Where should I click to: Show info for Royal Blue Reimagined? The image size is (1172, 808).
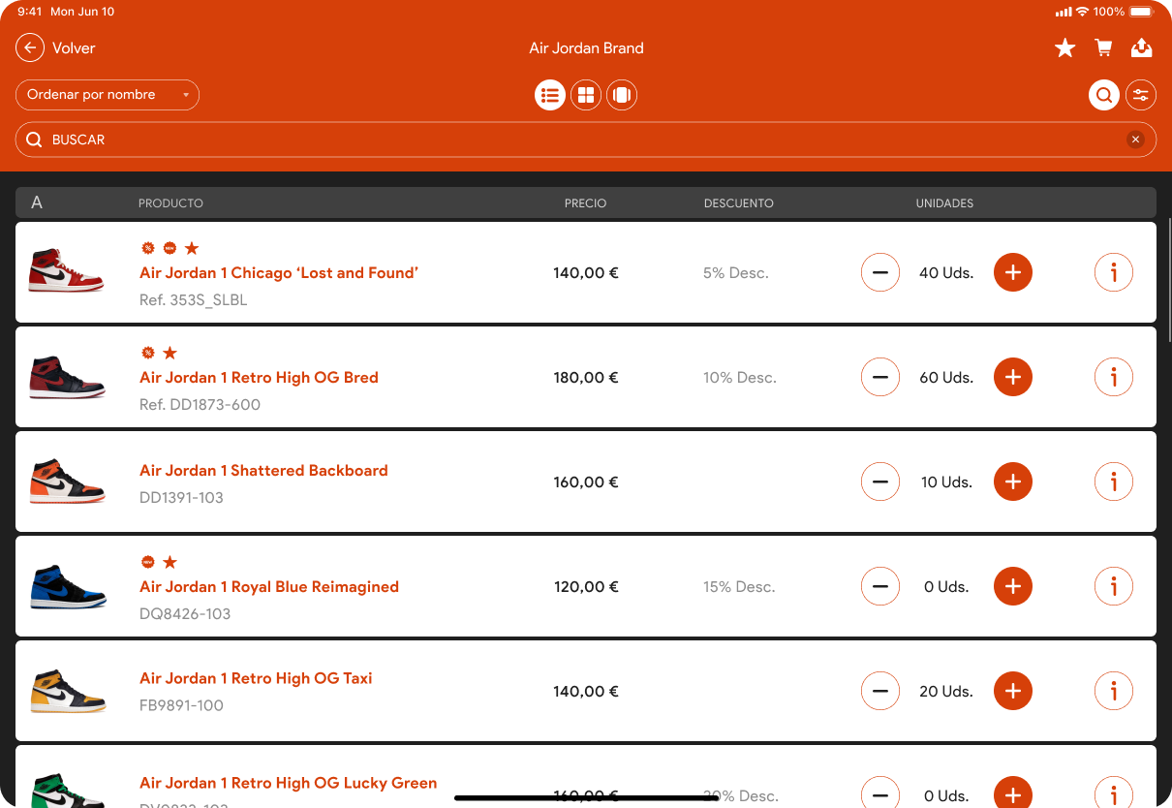[x=1114, y=586]
